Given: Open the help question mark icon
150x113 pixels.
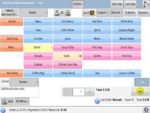Looking at the screenshot, I should coord(146,110).
